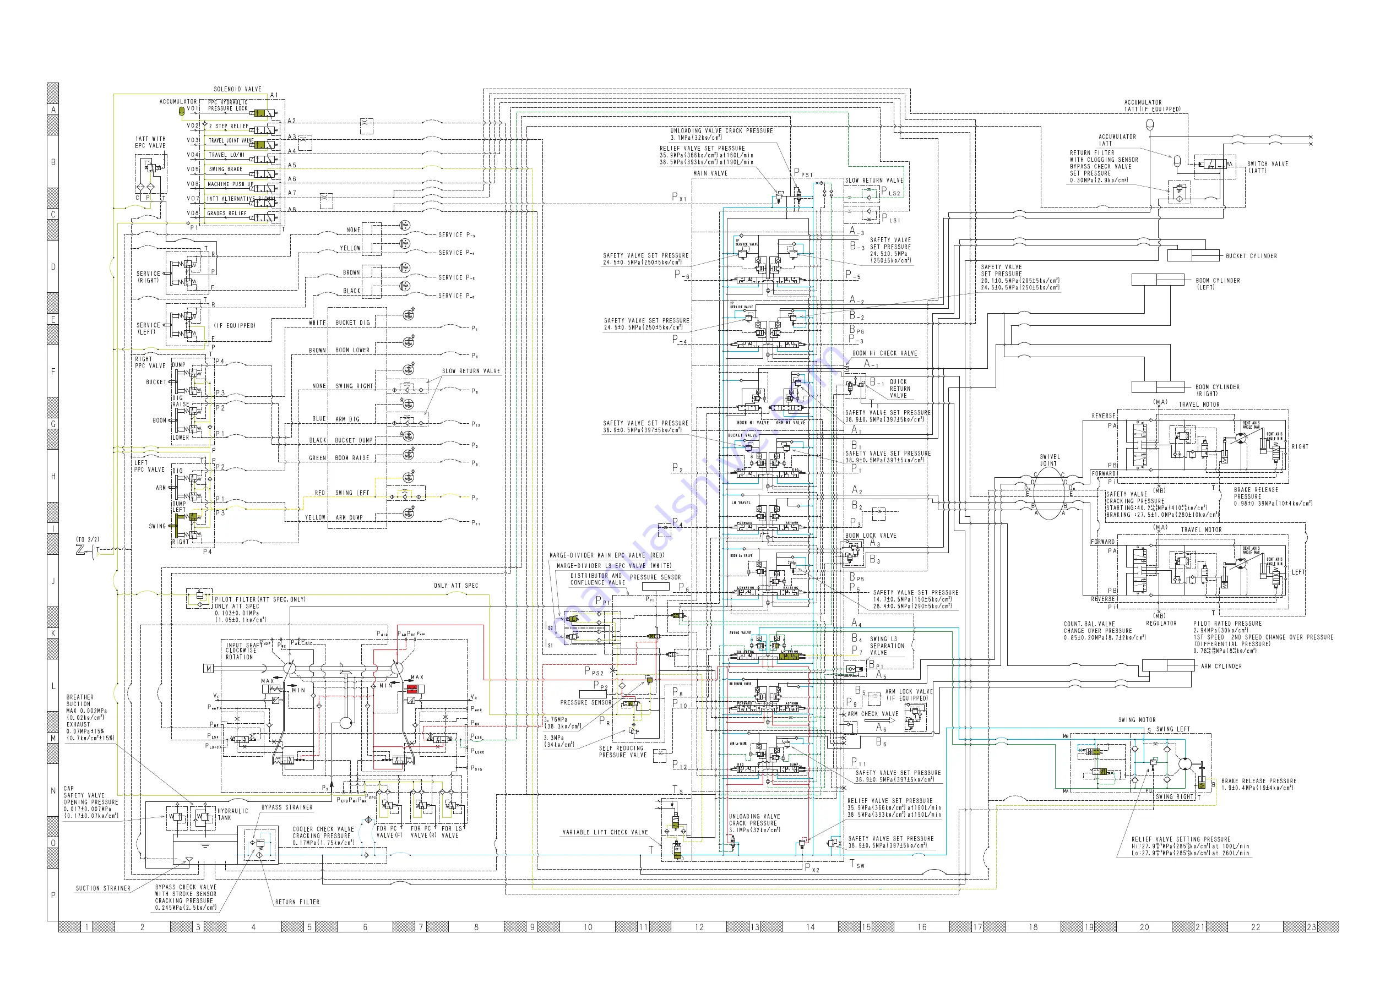Click the swivel joint oval symbol
The height and width of the screenshot is (983, 1391).
pyautogui.click(x=1048, y=493)
